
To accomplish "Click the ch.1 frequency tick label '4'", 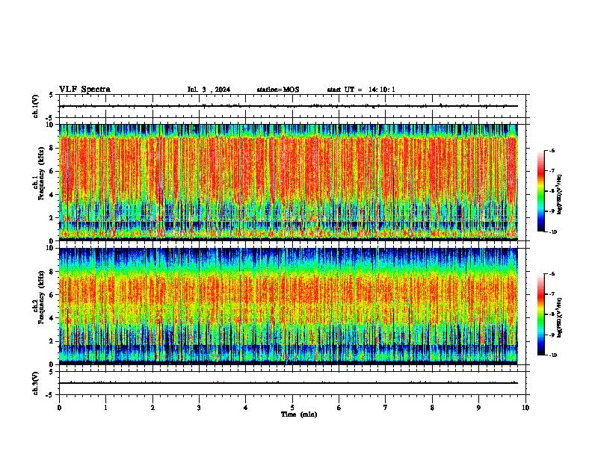I will coord(52,195).
